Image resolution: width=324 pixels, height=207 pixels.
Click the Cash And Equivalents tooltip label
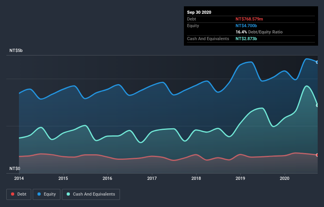pyautogui.click(x=208, y=39)
